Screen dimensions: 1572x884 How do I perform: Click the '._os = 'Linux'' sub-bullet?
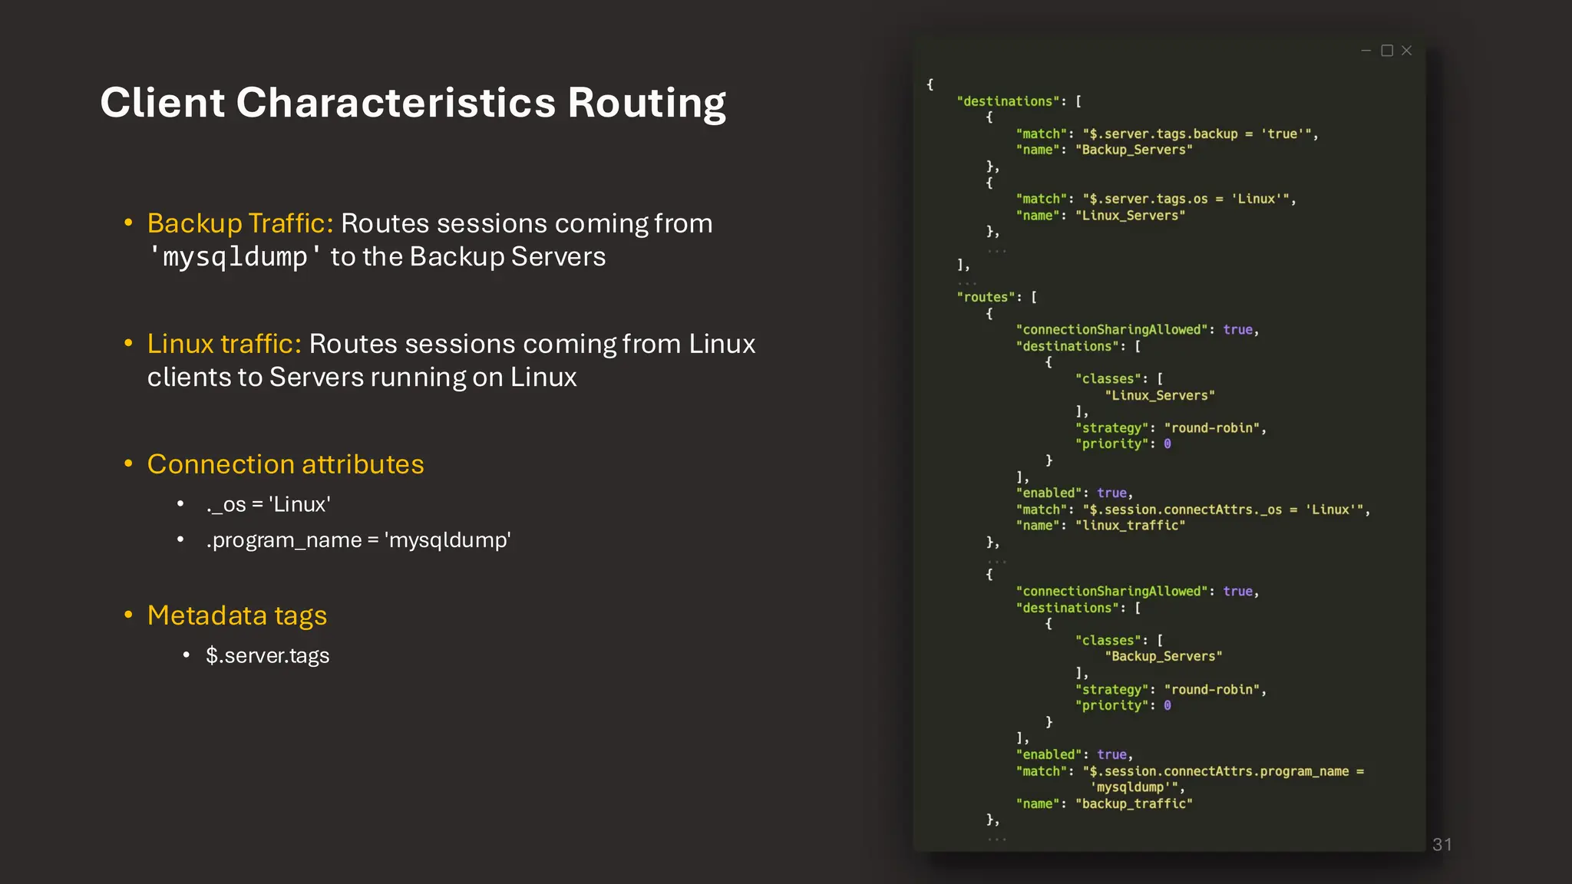[x=268, y=504]
